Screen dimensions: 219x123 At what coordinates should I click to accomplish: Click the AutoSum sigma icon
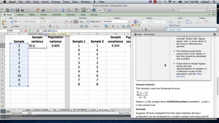pos(63,10)
